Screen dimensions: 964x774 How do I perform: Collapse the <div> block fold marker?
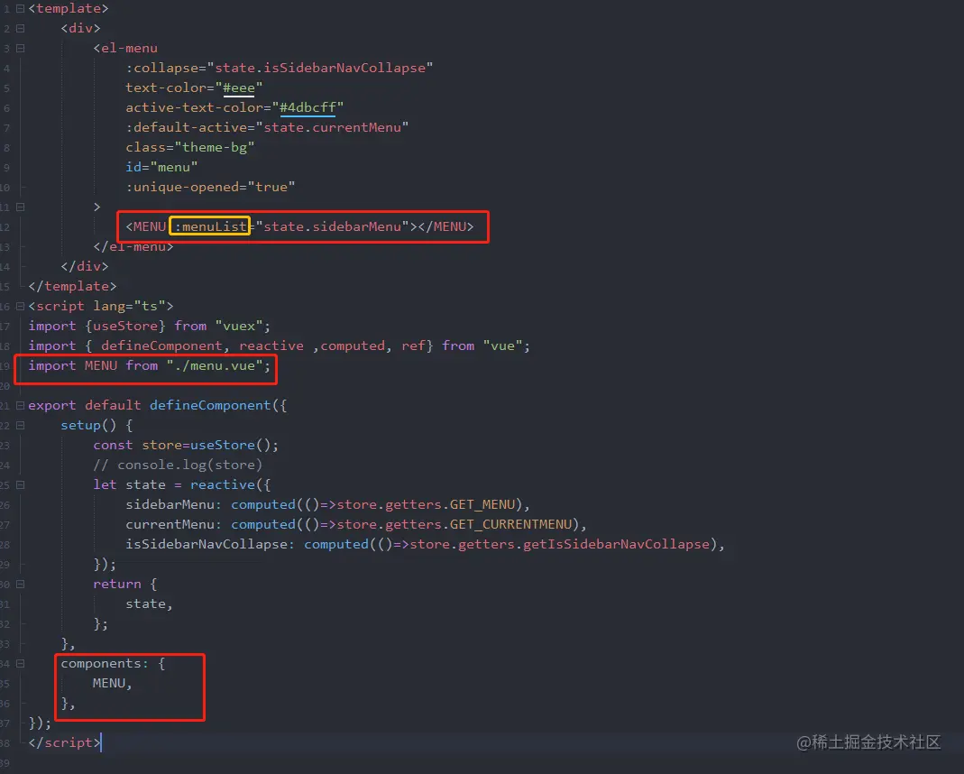pyautogui.click(x=20, y=28)
